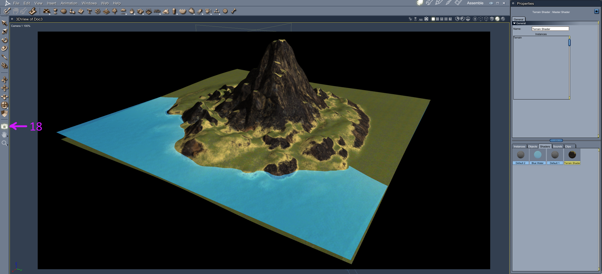Viewport: 602px width, 274px height.
Task: Switch to the Render room film icon
Action: tap(458, 3)
